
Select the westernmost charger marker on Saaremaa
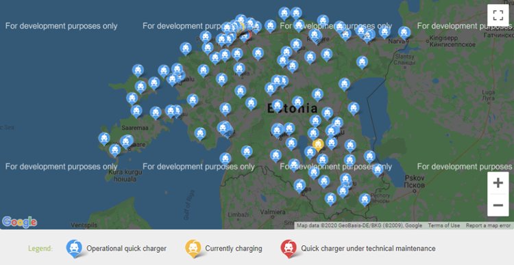[104, 139]
